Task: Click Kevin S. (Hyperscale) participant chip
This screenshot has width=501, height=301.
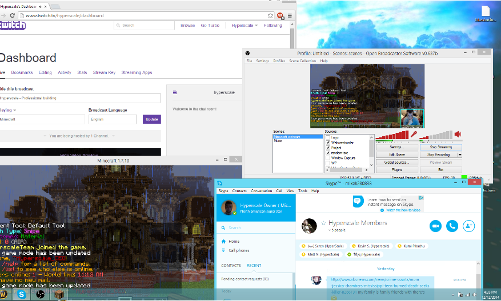Action: (371, 246)
